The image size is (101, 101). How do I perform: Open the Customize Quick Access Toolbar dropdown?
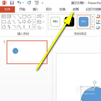[42, 3]
